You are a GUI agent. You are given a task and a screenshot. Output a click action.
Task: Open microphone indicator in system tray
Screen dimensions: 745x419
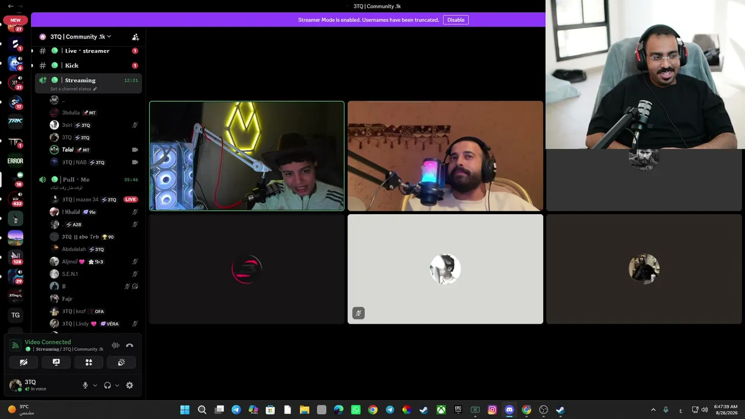click(x=666, y=410)
